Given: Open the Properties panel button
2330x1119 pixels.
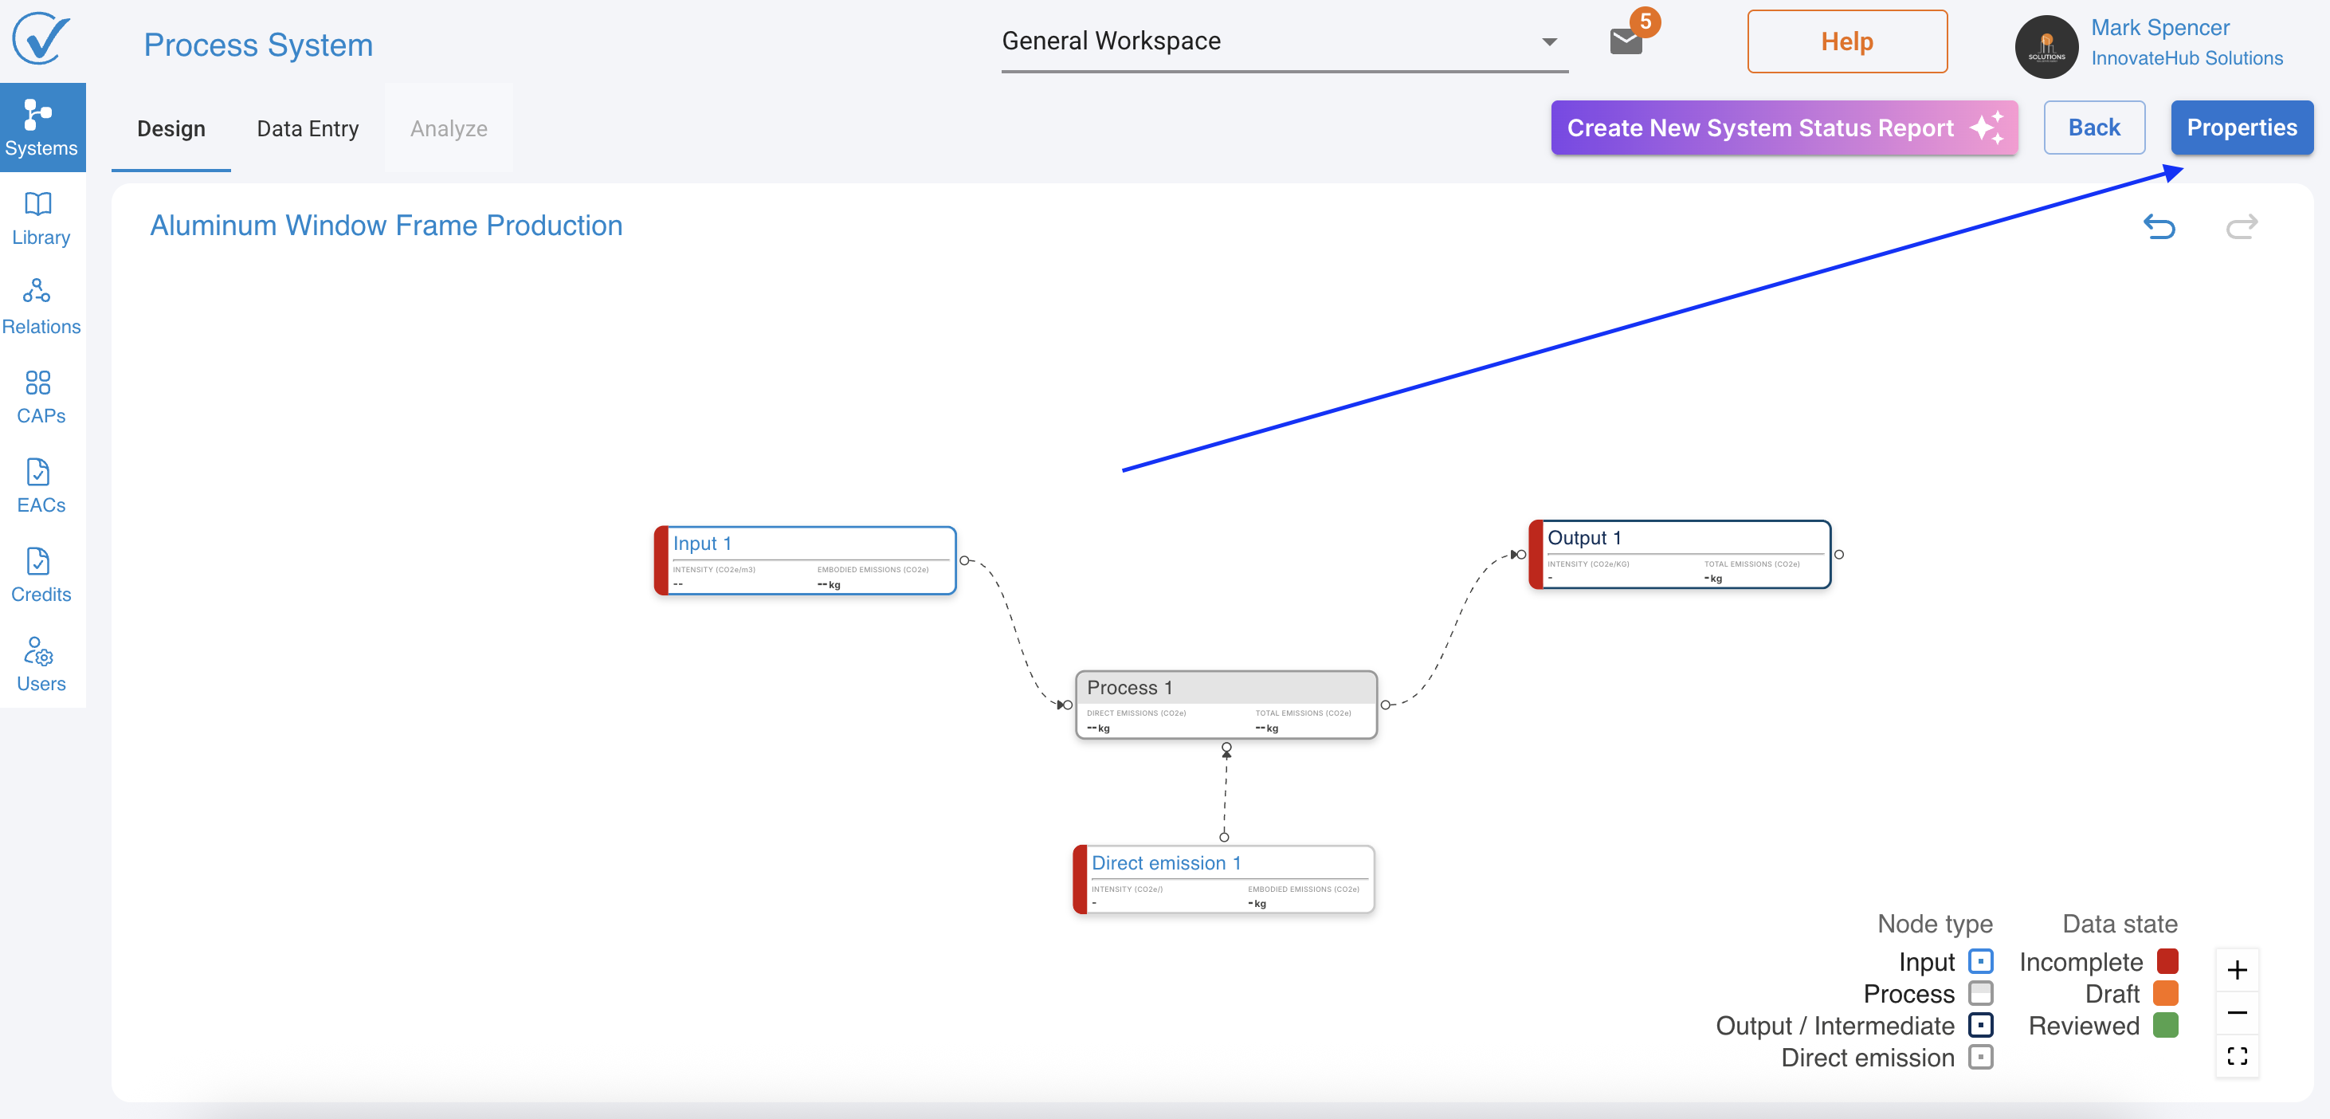Looking at the screenshot, I should pyautogui.click(x=2241, y=128).
